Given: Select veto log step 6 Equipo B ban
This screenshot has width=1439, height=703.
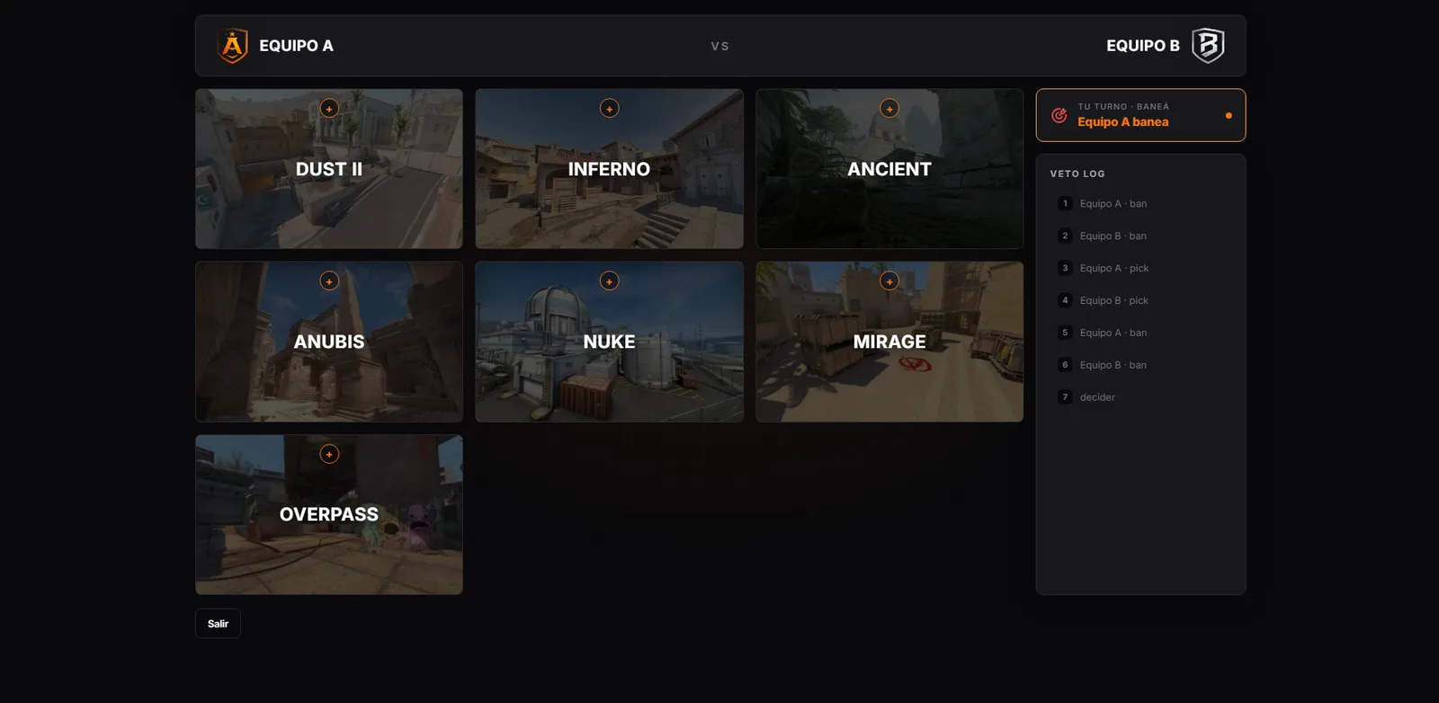Looking at the screenshot, I should click(1140, 365).
